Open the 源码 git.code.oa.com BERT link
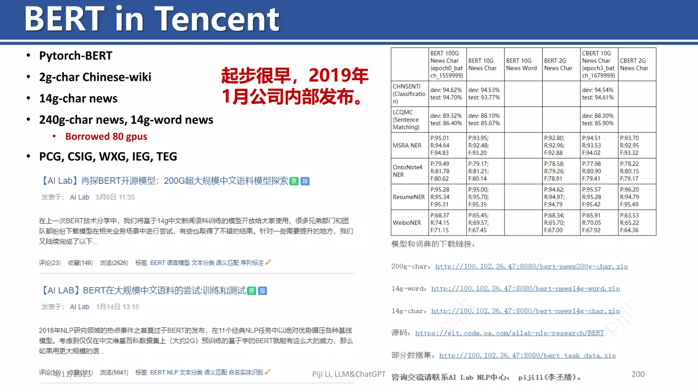This screenshot has height=392, width=698. tap(509, 333)
